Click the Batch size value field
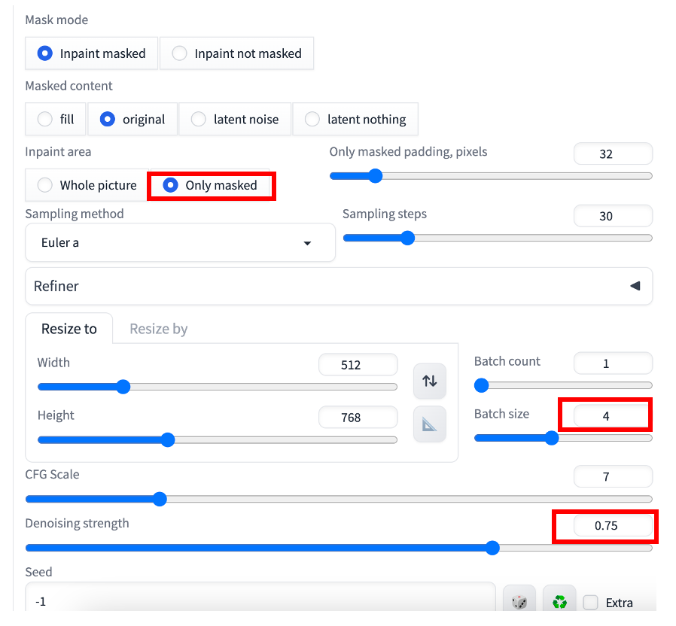Image resolution: width=676 pixels, height=626 pixels. [x=611, y=416]
